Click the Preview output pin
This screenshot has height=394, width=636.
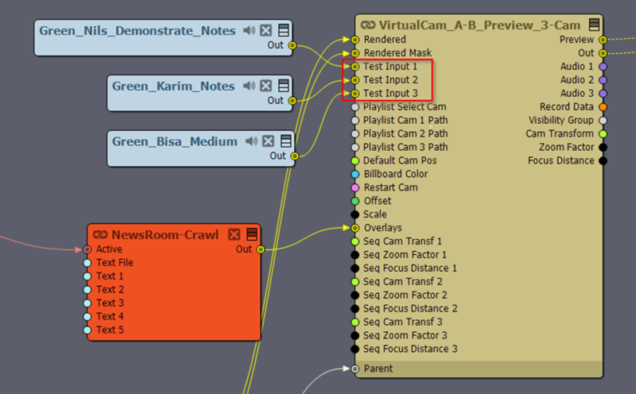click(x=603, y=40)
